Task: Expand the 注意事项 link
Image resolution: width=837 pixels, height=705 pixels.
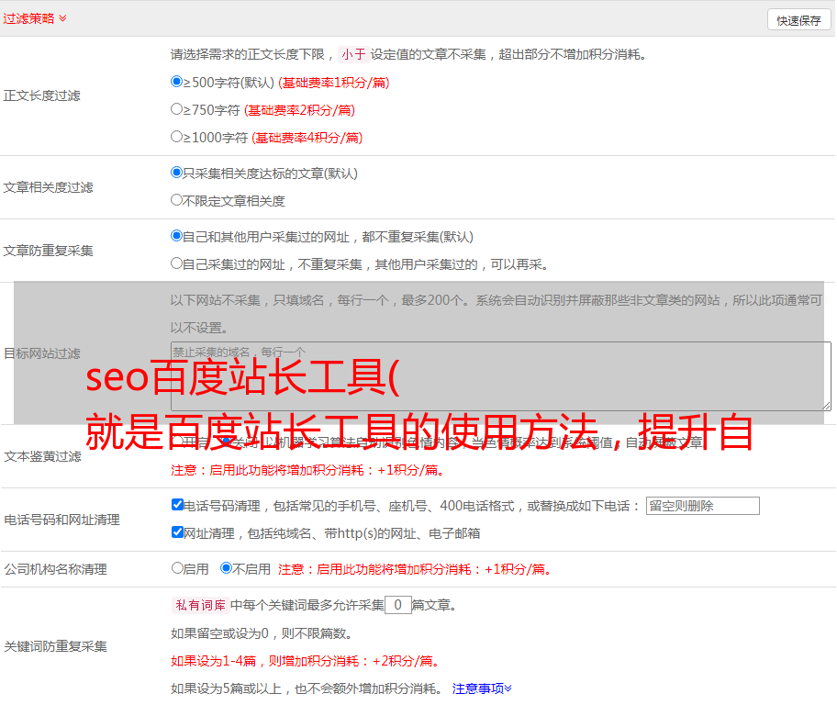Action: point(482,689)
